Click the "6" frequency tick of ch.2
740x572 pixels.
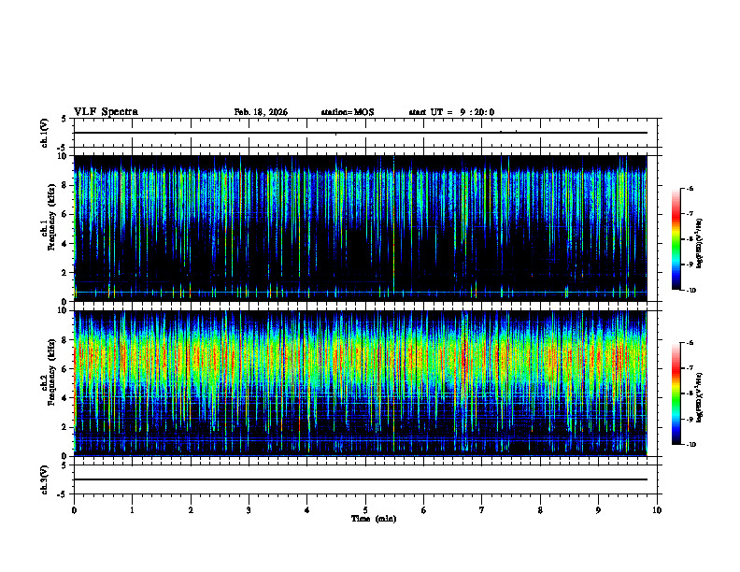click(x=64, y=369)
